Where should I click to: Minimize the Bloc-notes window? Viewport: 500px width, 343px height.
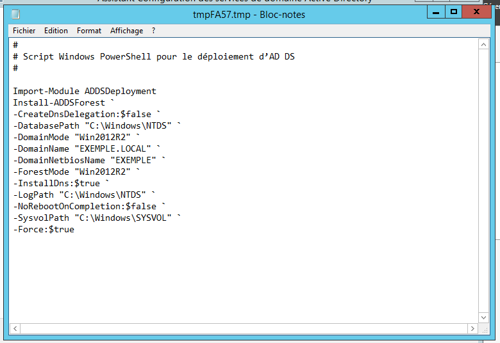click(436, 12)
